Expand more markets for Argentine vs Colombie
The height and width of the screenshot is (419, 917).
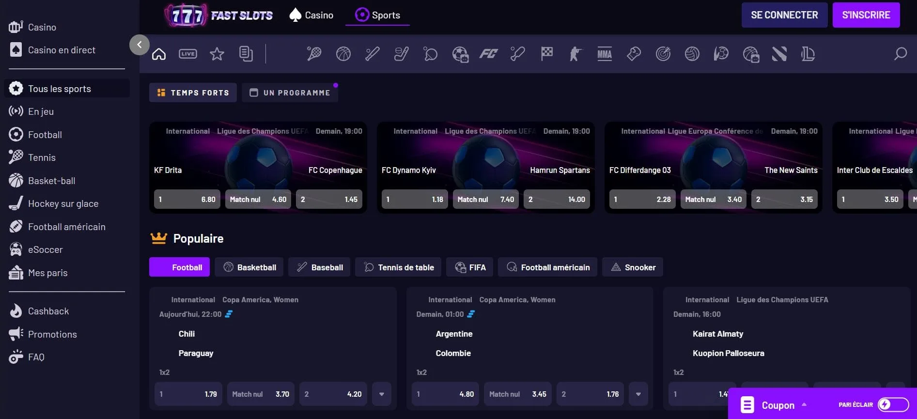[x=638, y=394]
